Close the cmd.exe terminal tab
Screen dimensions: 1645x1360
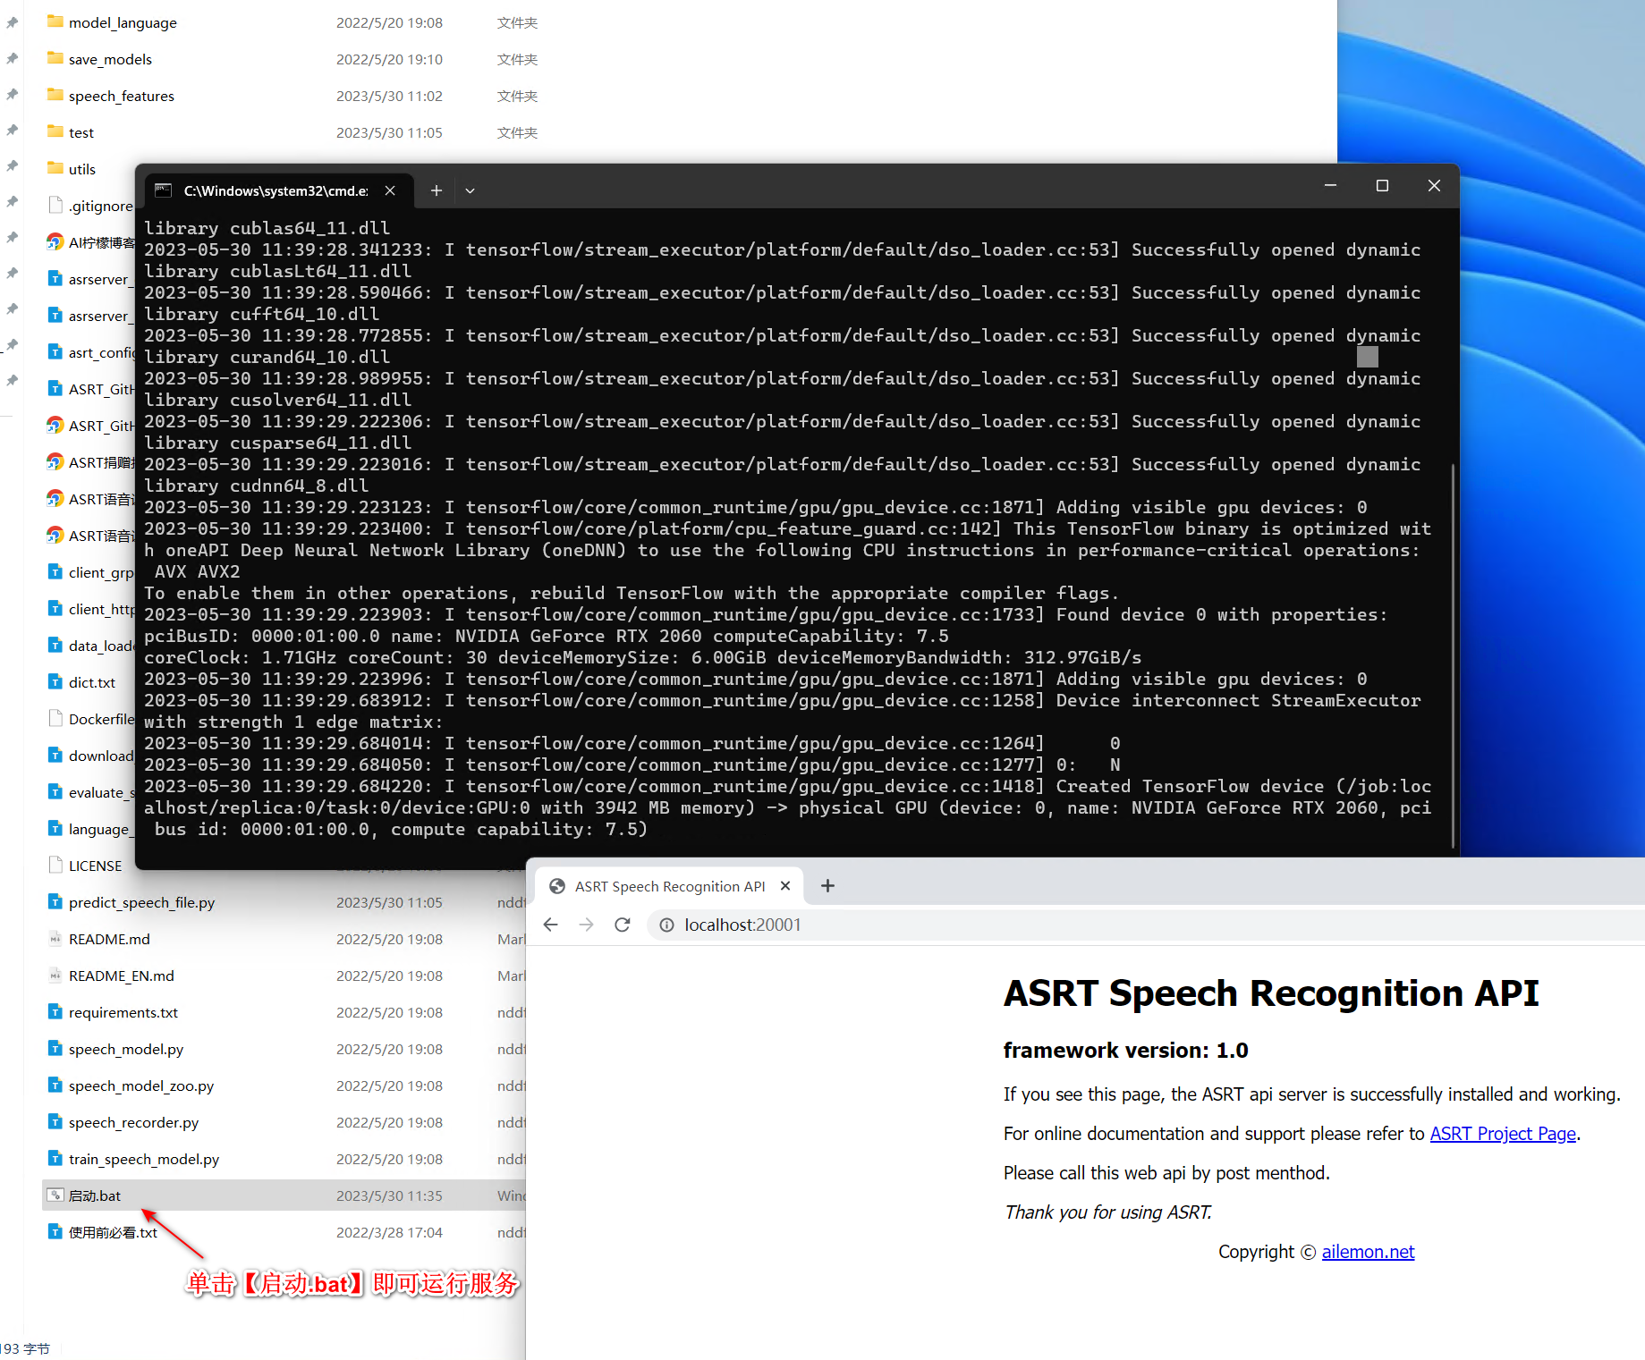(x=390, y=190)
